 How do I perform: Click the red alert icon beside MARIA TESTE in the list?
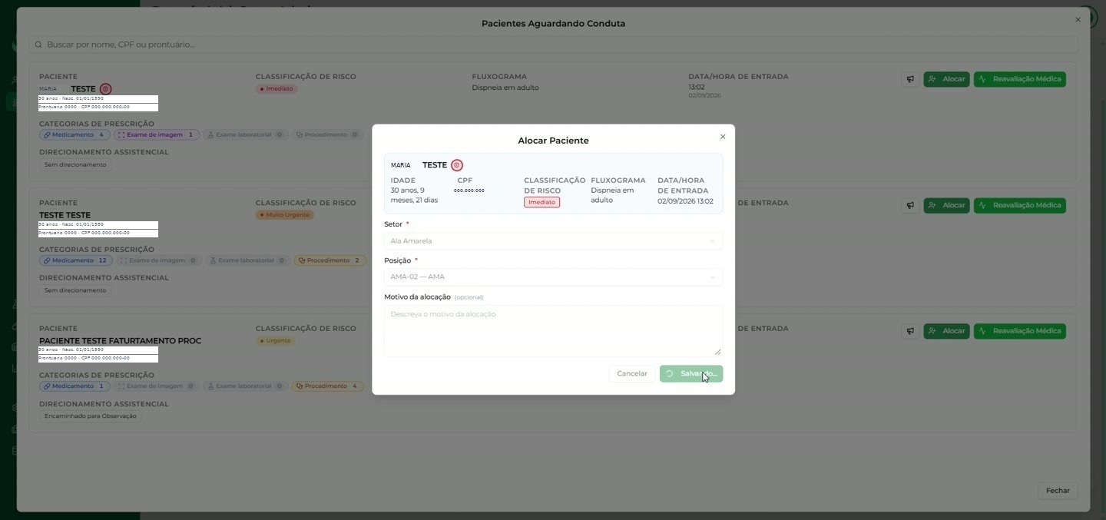pos(106,89)
